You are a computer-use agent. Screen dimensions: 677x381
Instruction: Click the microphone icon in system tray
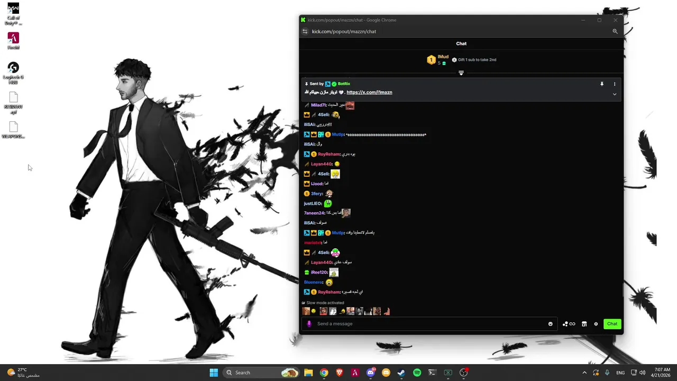607,373
